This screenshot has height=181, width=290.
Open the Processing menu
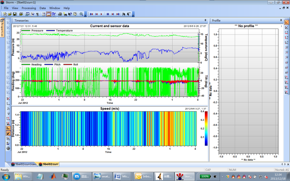point(29,8)
